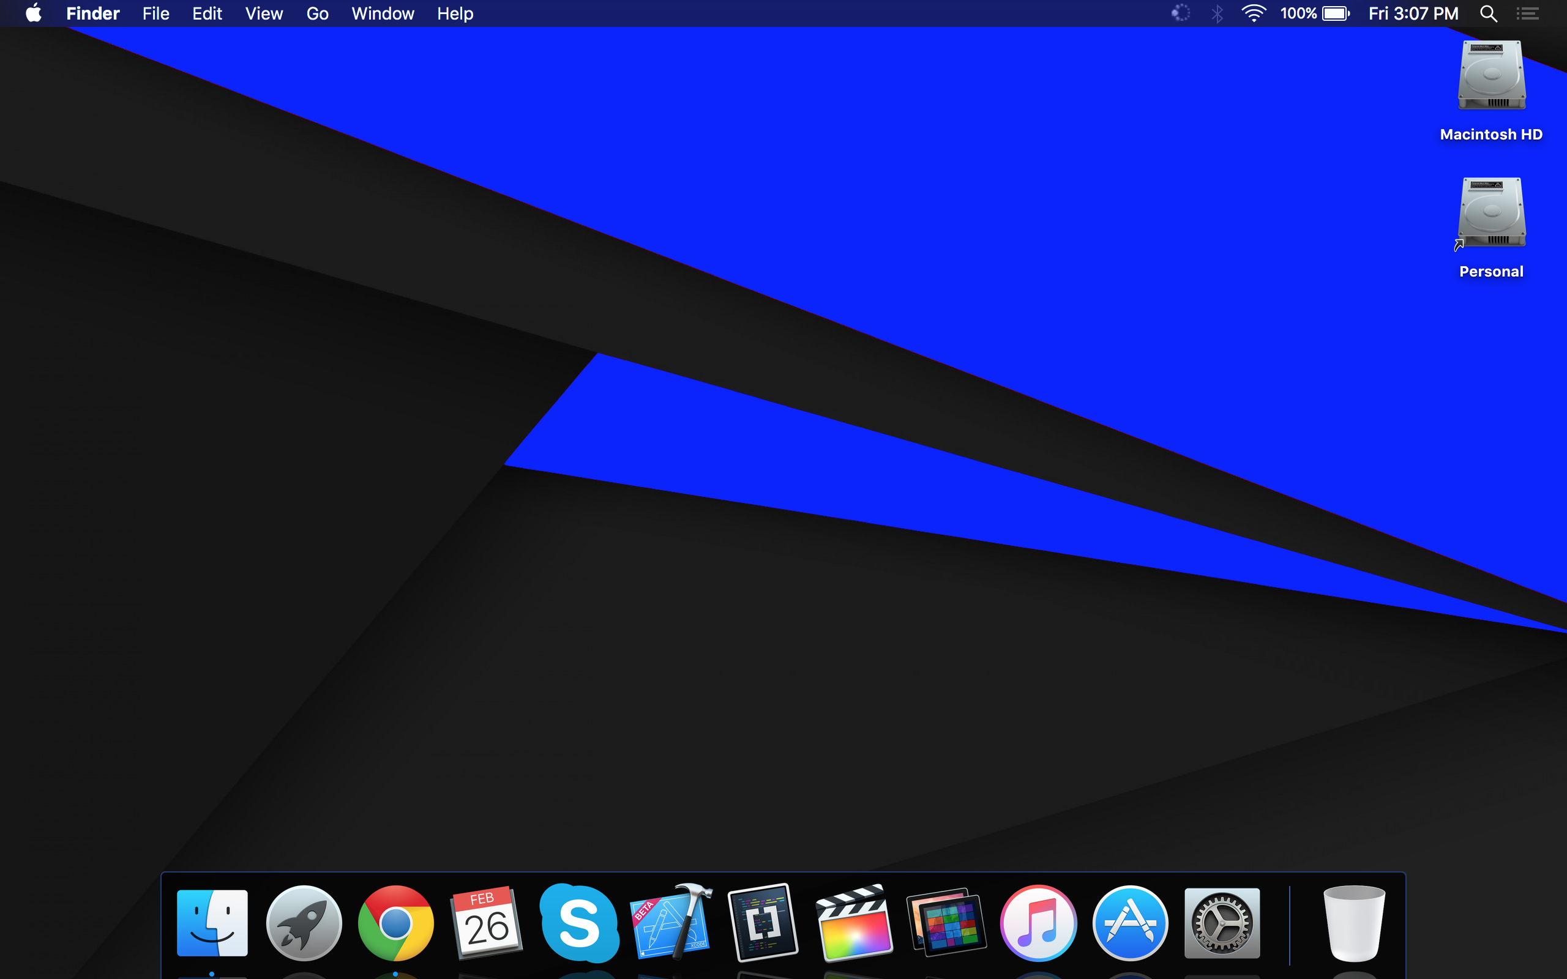Screen dimensions: 1567x979
Task: Open the Apple menu
Action: point(34,13)
